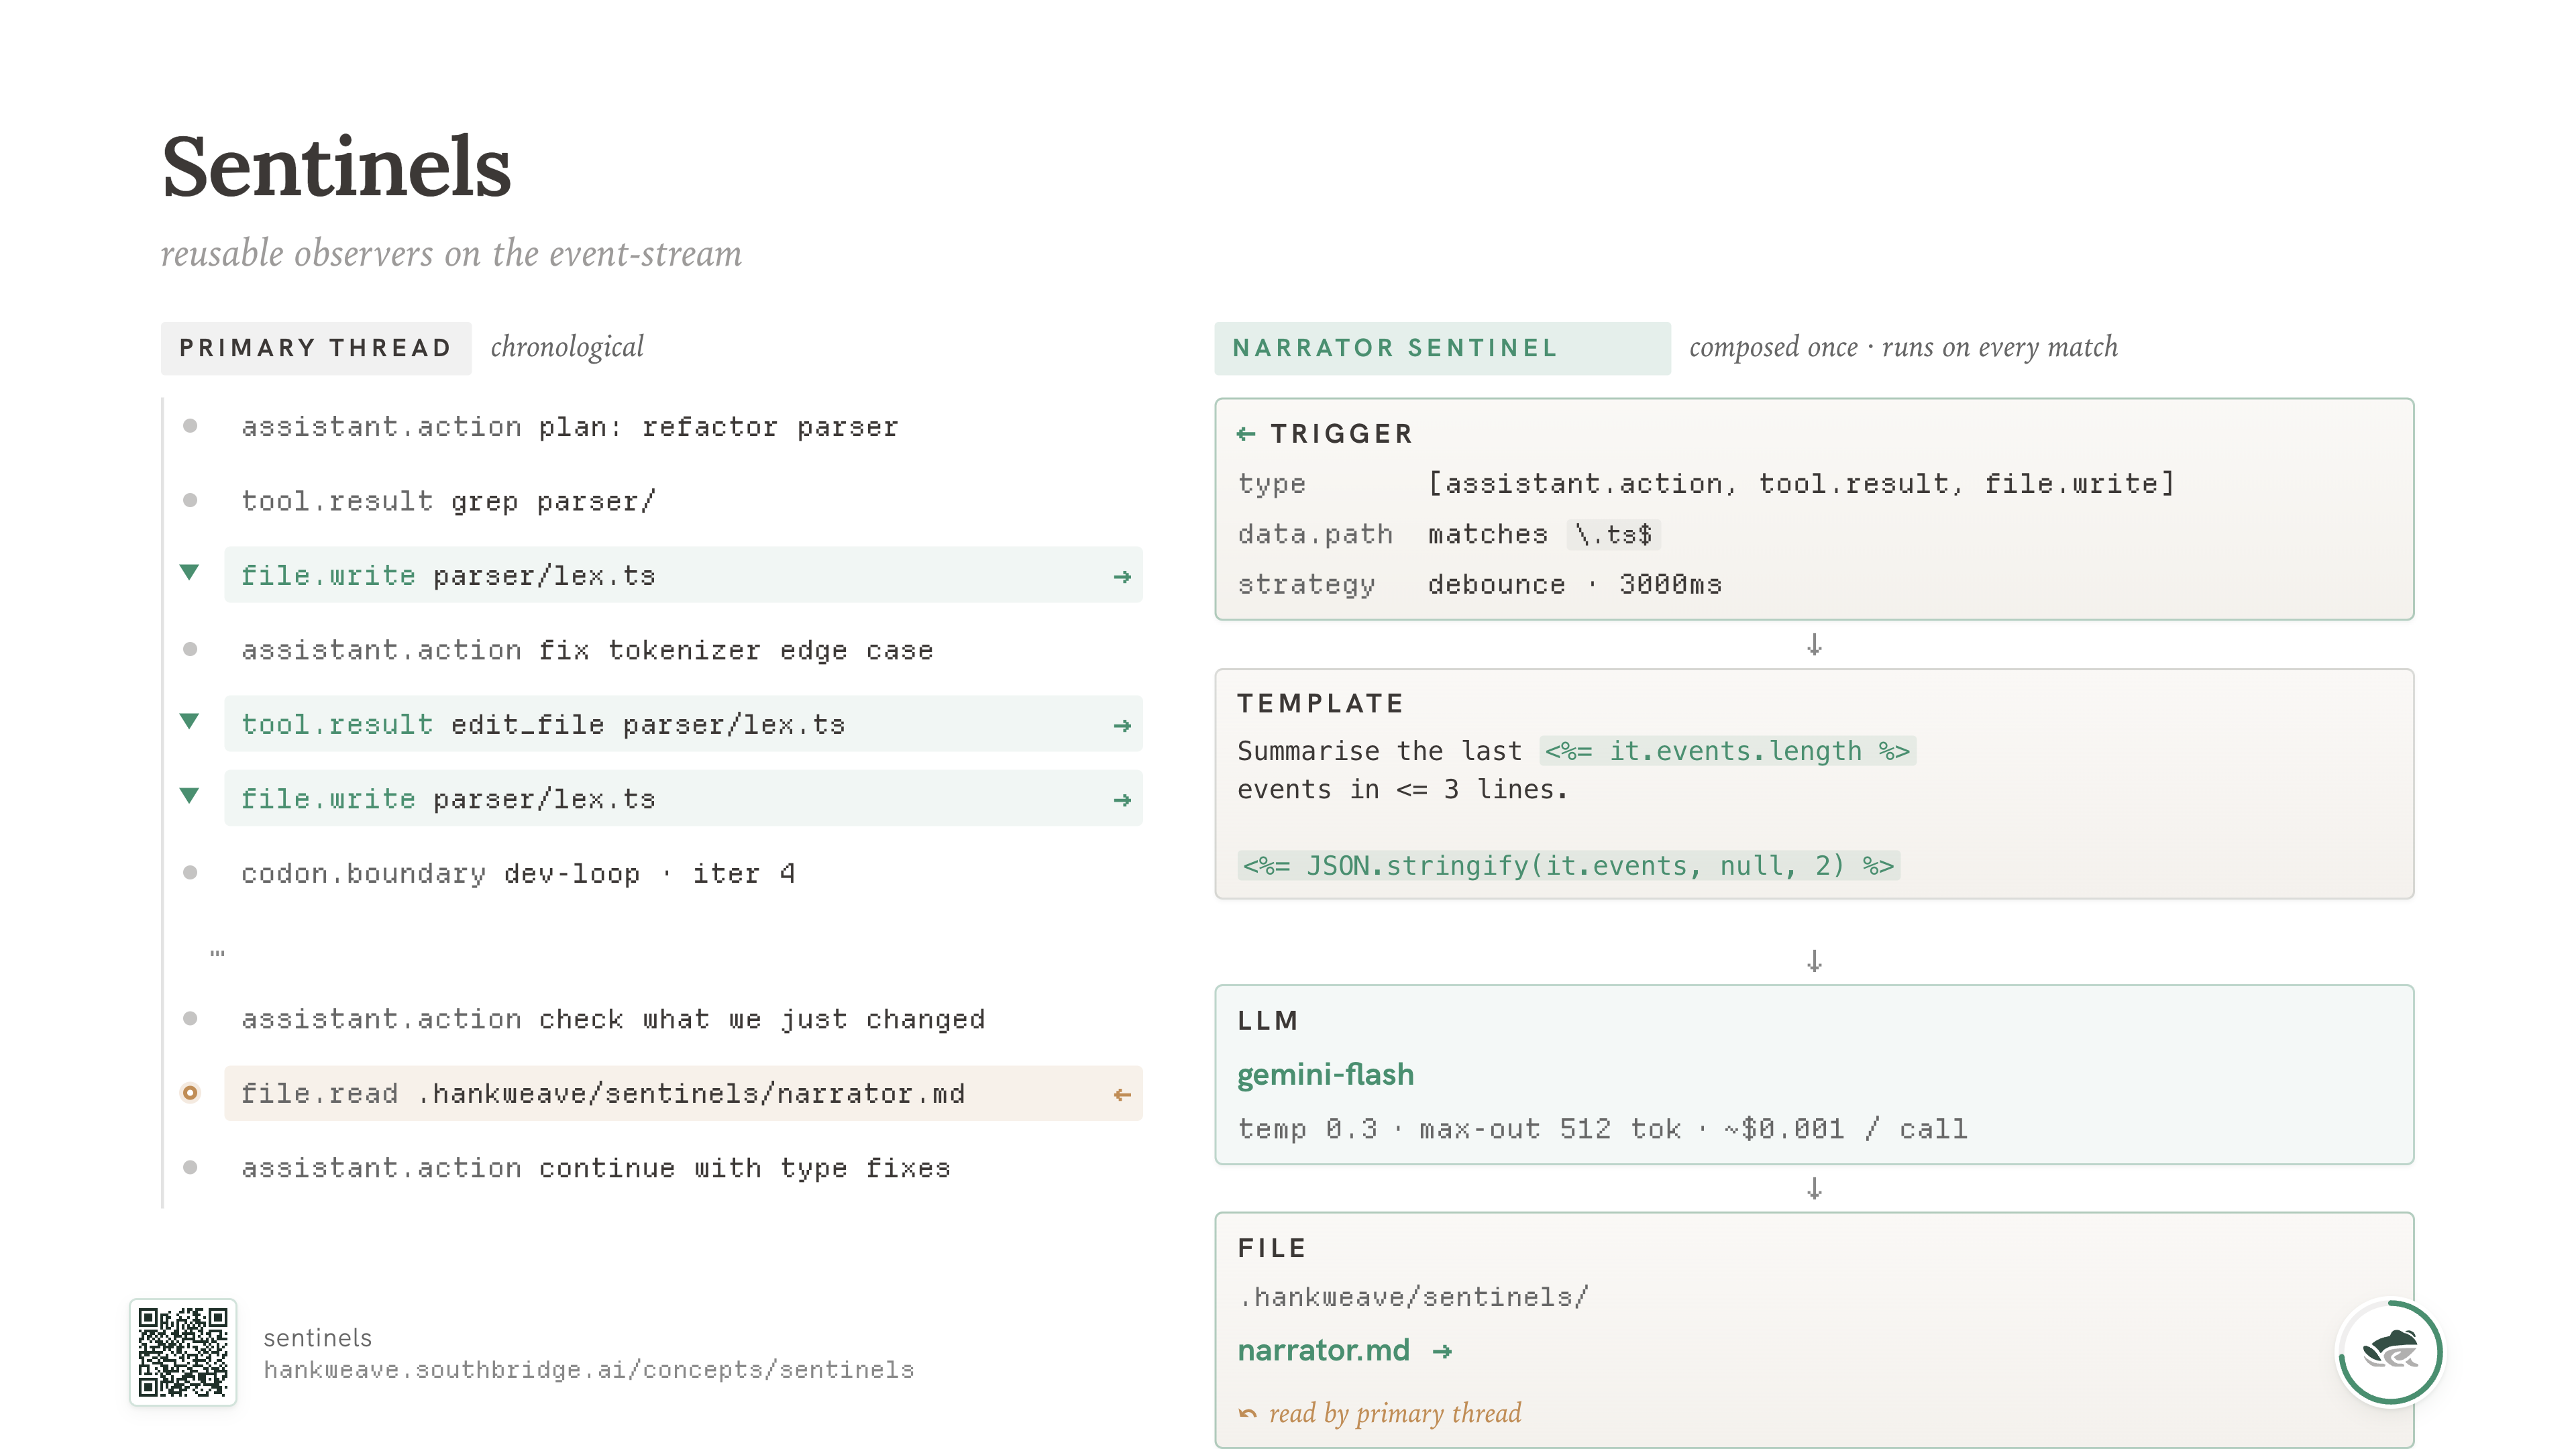Click LLM card heading
Viewport: 2576px width, 1449px height.
1267,1021
